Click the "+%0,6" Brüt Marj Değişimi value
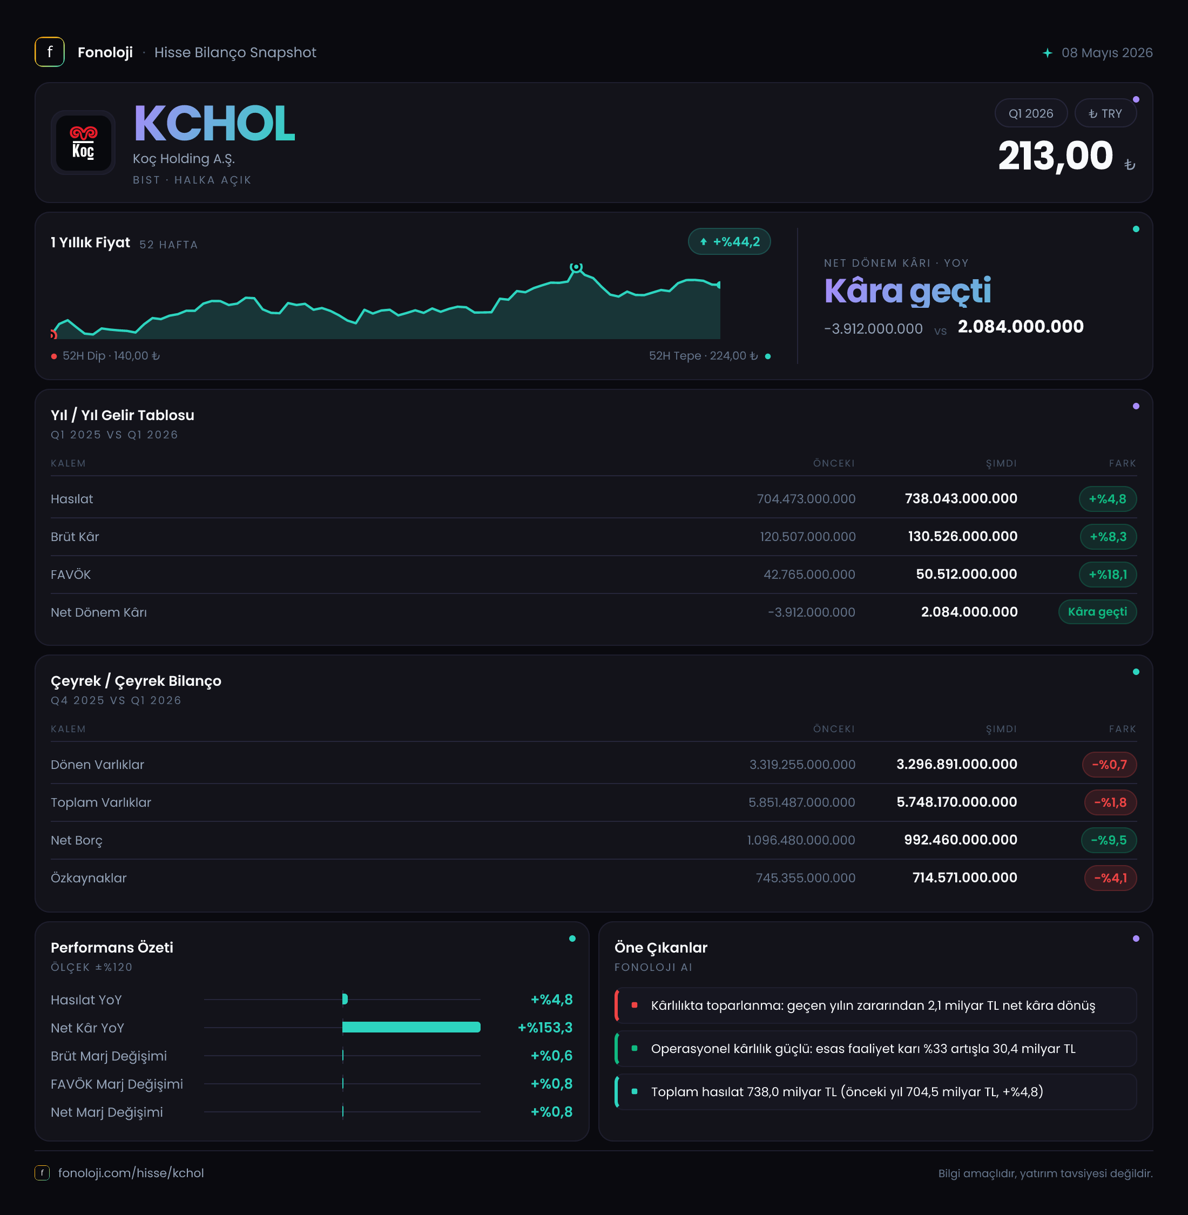The width and height of the screenshot is (1188, 1215). tap(551, 1056)
